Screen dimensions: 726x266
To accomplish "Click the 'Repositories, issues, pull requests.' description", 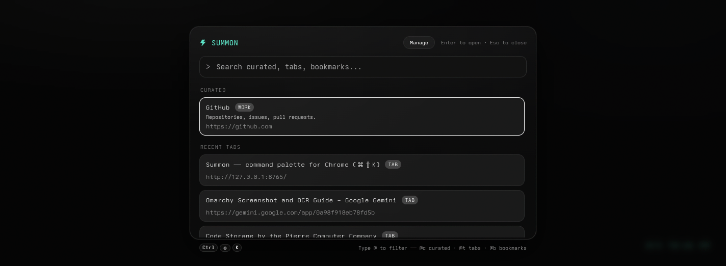I will pos(261,117).
